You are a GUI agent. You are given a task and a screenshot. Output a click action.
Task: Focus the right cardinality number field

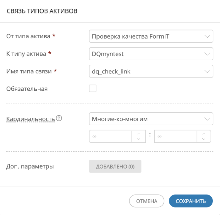point(175,137)
